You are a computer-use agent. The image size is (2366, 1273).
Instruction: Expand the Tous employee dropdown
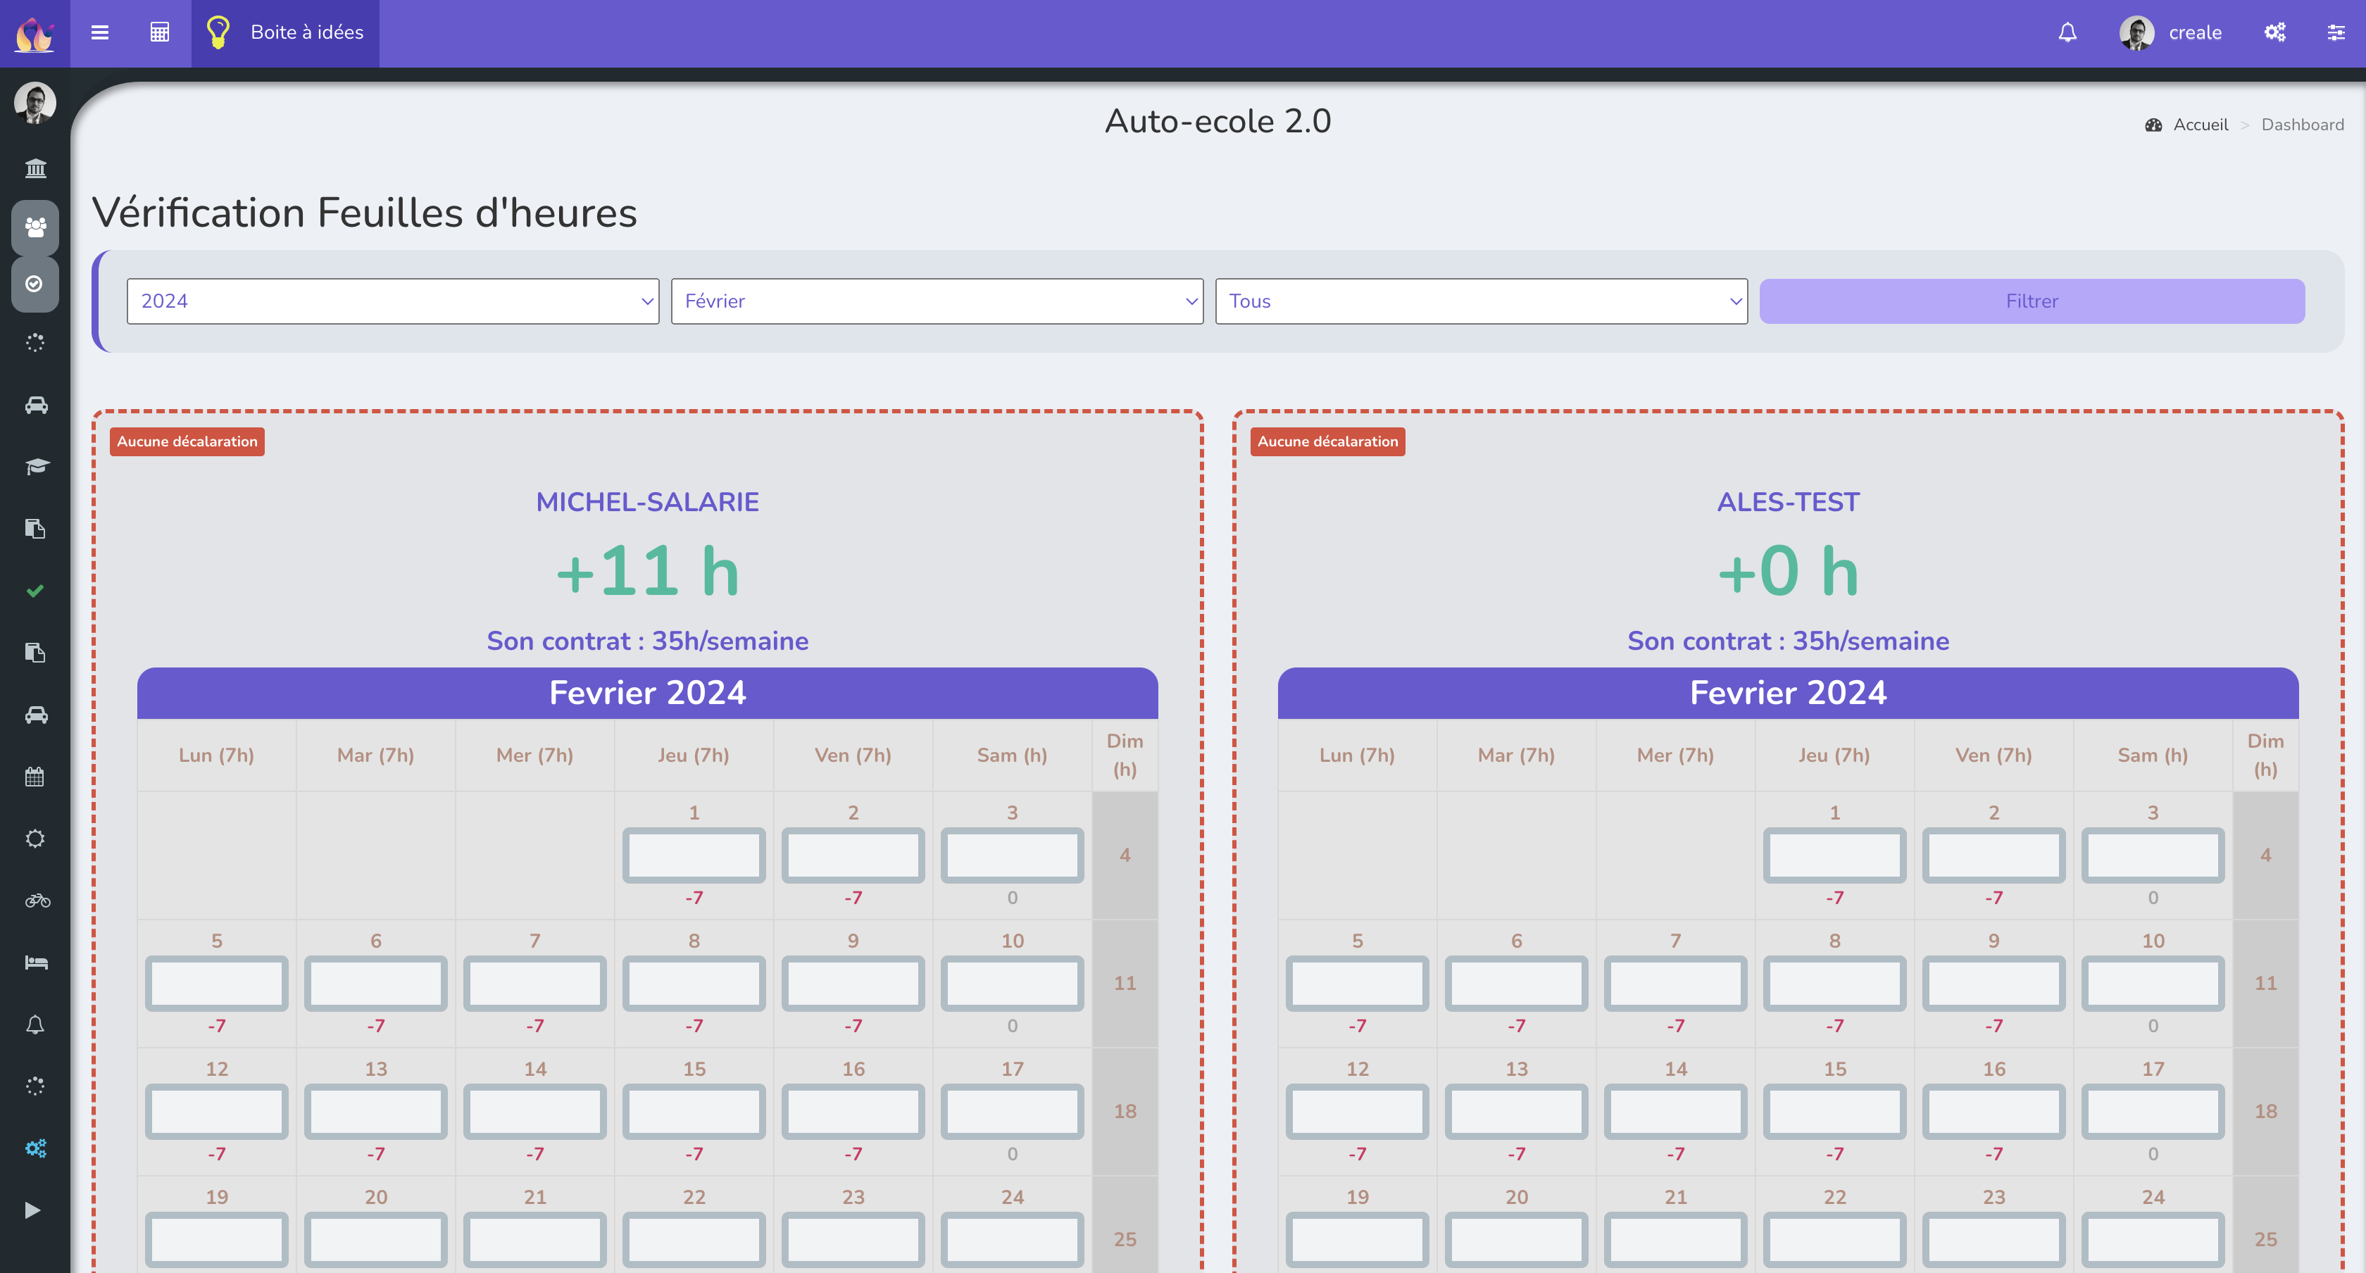click(x=1482, y=301)
